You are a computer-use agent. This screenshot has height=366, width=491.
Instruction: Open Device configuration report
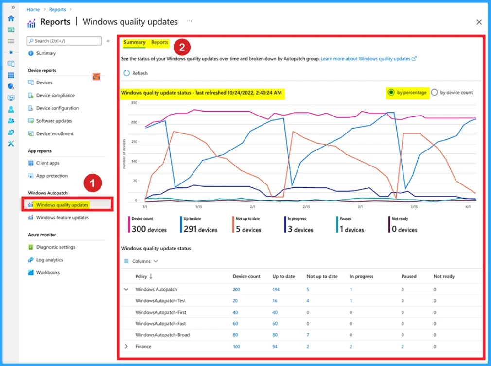pyautogui.click(x=58, y=108)
